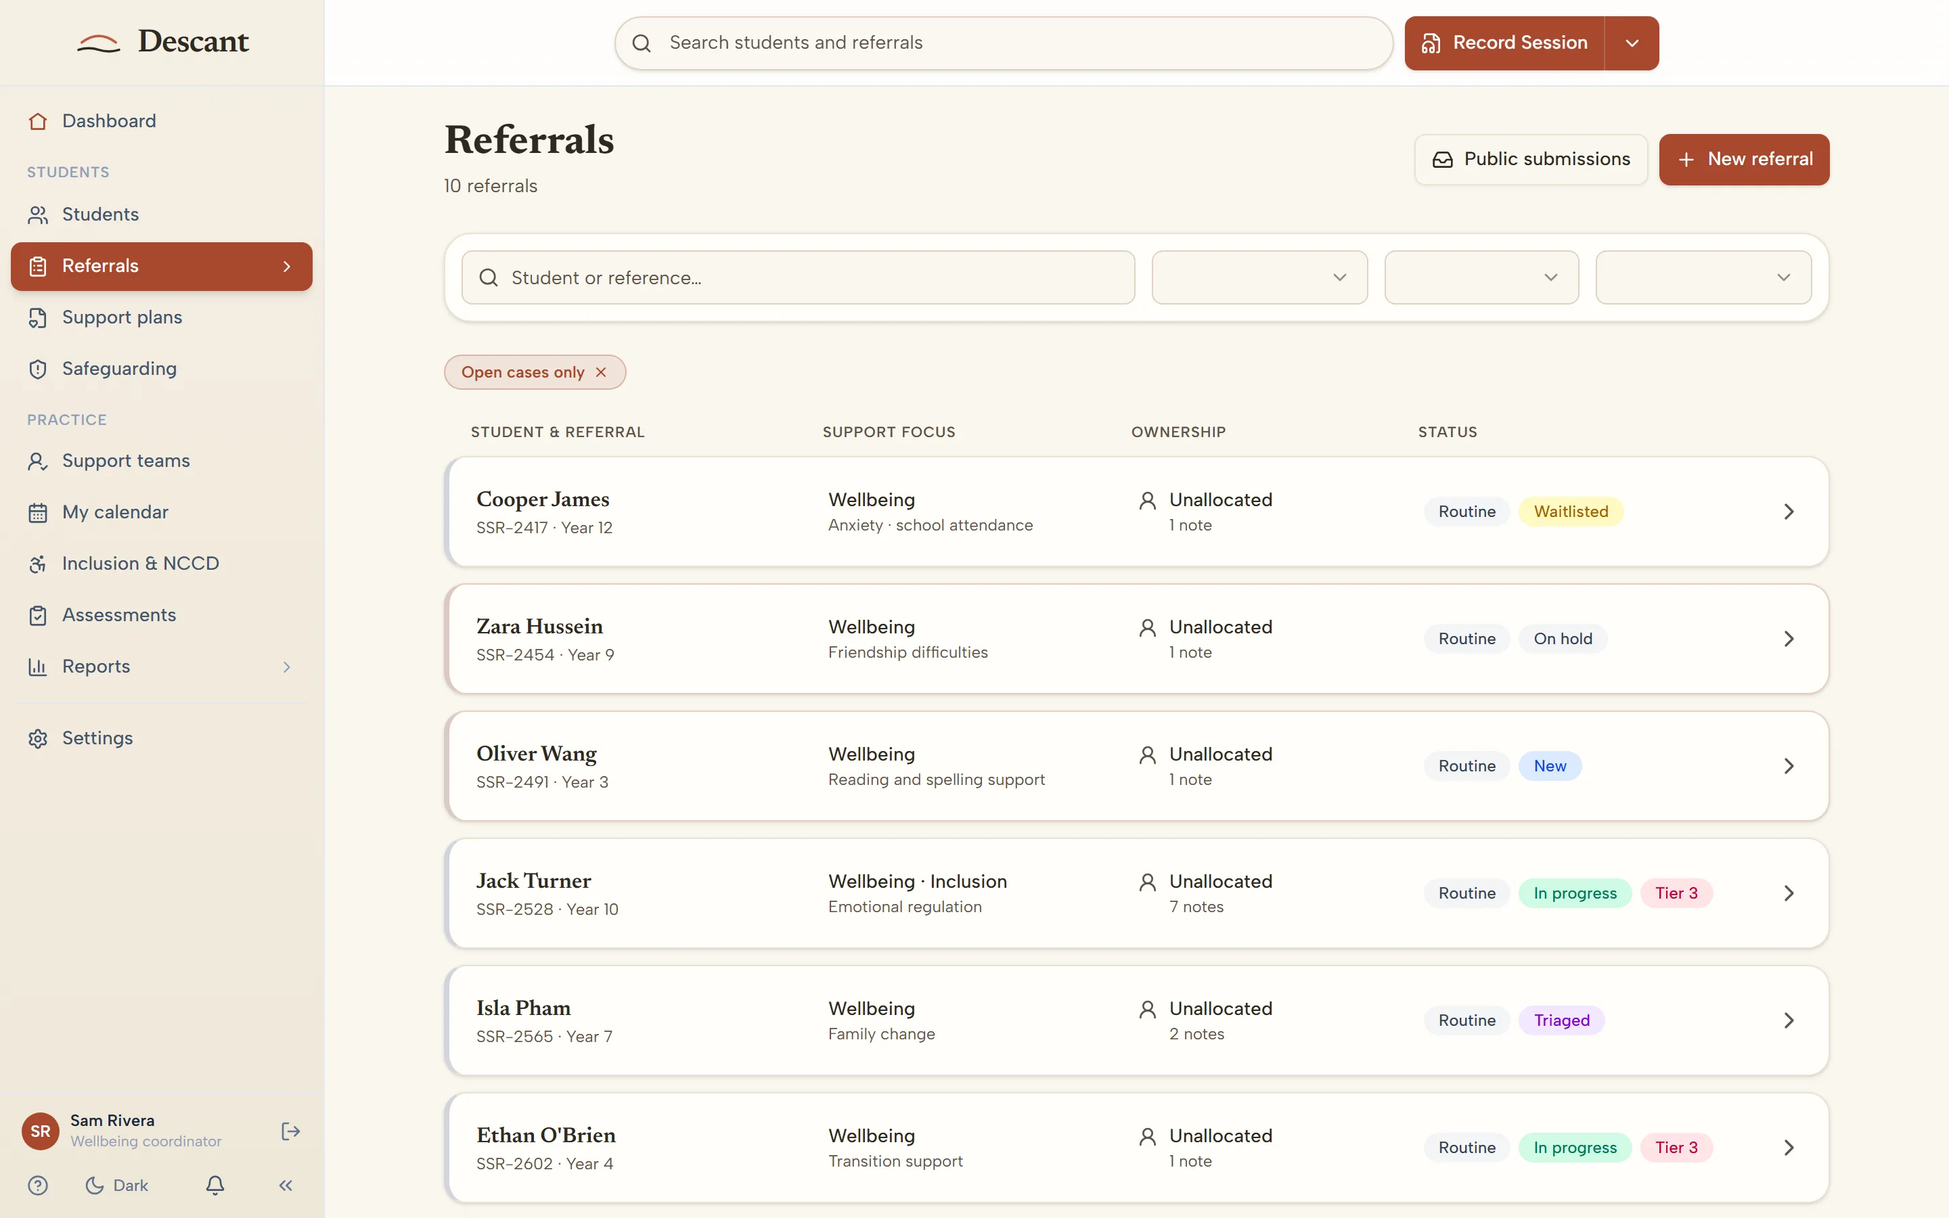The height and width of the screenshot is (1218, 1949).
Task: Open the middle filter dropdown
Action: coord(1481,277)
